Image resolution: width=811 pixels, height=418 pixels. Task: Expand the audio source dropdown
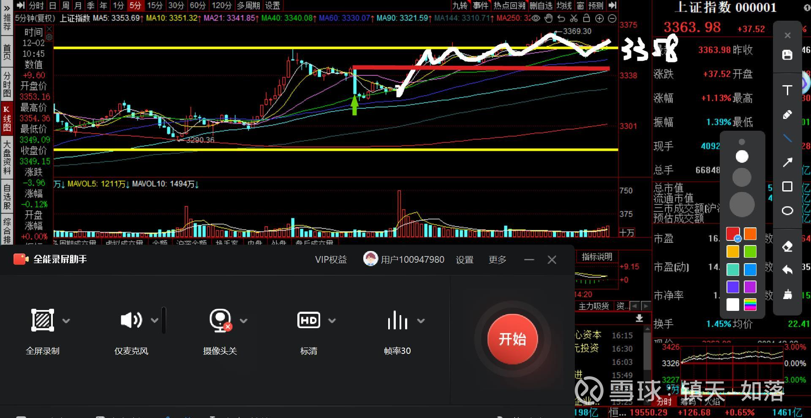pyautogui.click(x=155, y=321)
